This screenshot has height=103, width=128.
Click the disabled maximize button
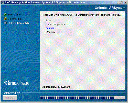[122, 2]
